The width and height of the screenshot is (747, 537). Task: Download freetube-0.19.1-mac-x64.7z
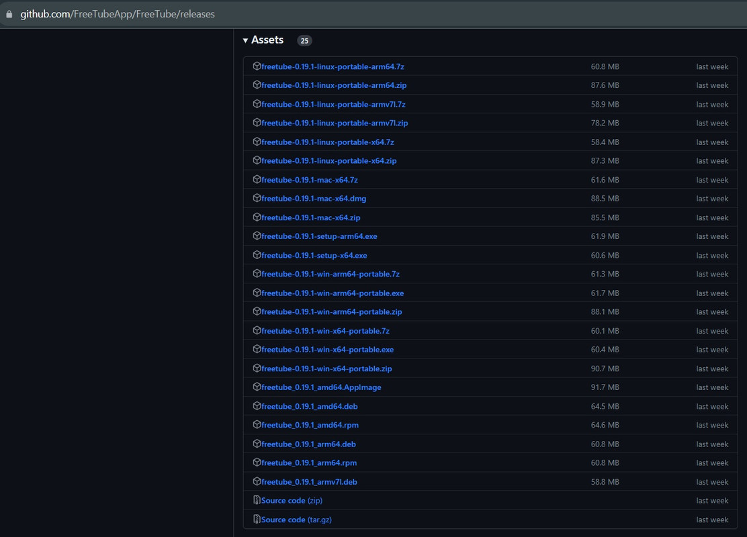coord(310,179)
